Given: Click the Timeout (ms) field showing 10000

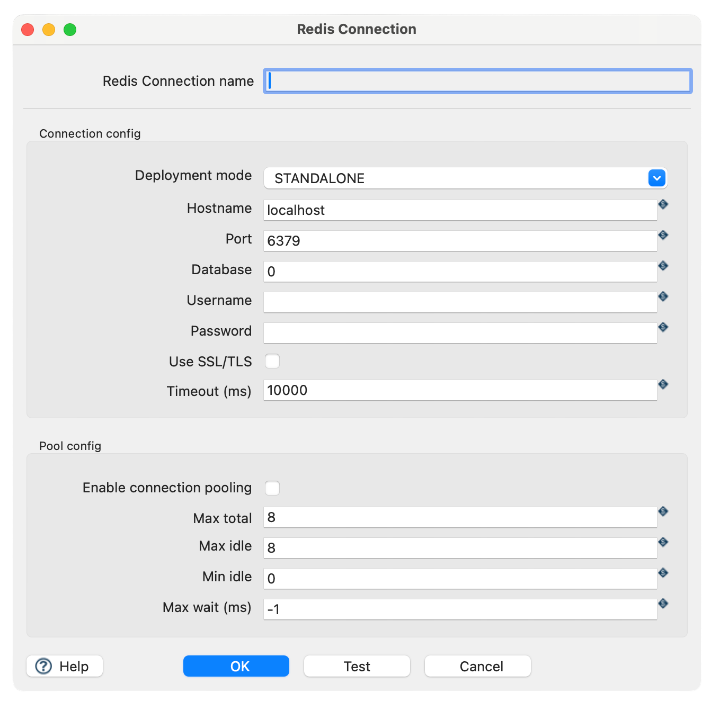Looking at the screenshot, I should (x=460, y=390).
